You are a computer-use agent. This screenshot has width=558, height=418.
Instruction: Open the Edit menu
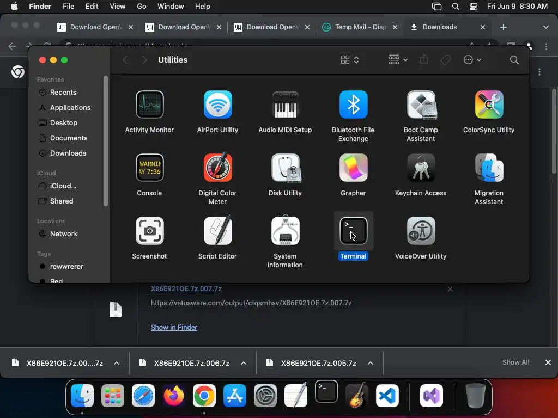[x=92, y=7]
